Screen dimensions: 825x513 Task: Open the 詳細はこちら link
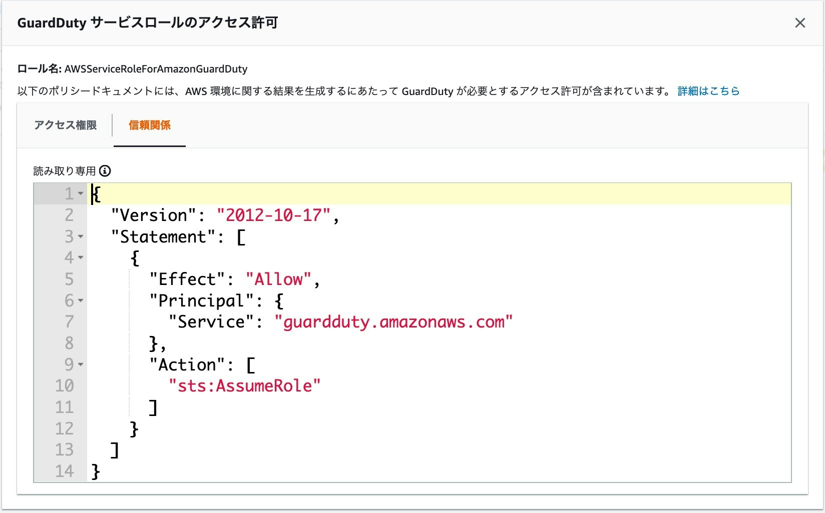coord(708,91)
